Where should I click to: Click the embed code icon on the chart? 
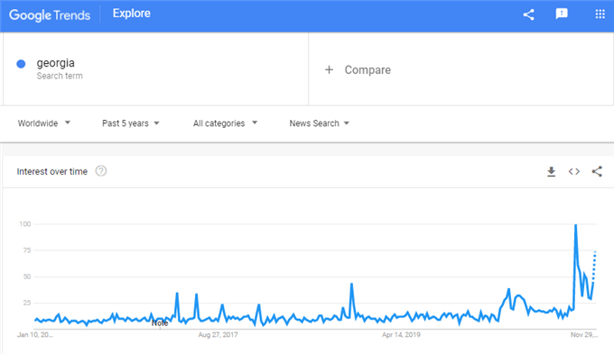[x=574, y=171]
